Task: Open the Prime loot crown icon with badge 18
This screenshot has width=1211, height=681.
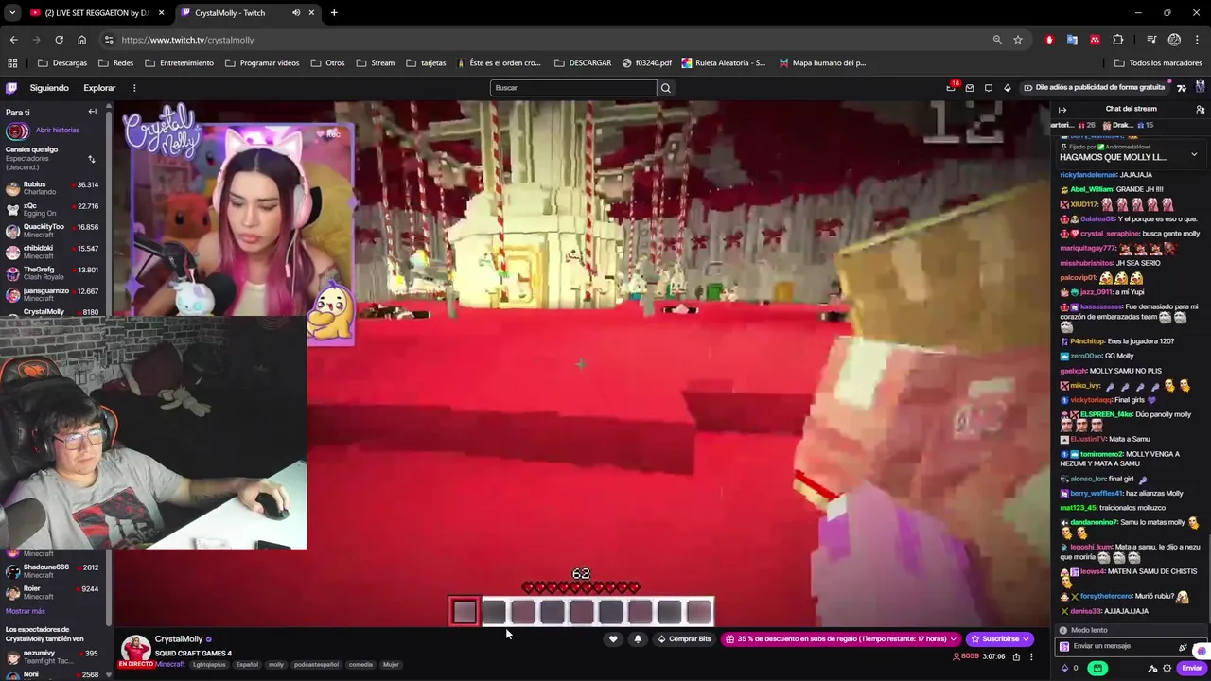Action: [951, 87]
